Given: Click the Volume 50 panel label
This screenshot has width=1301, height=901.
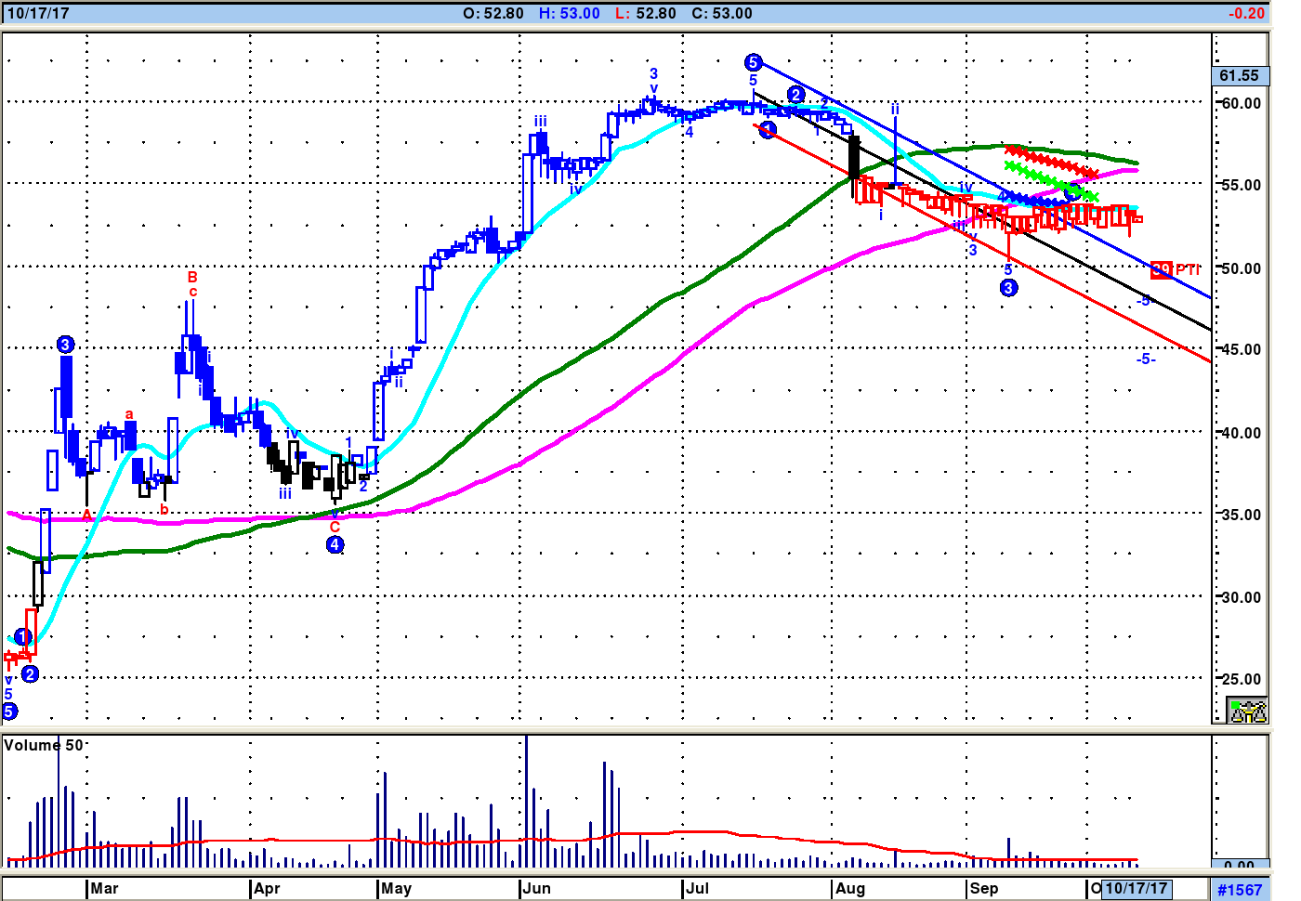Looking at the screenshot, I should [x=43, y=745].
